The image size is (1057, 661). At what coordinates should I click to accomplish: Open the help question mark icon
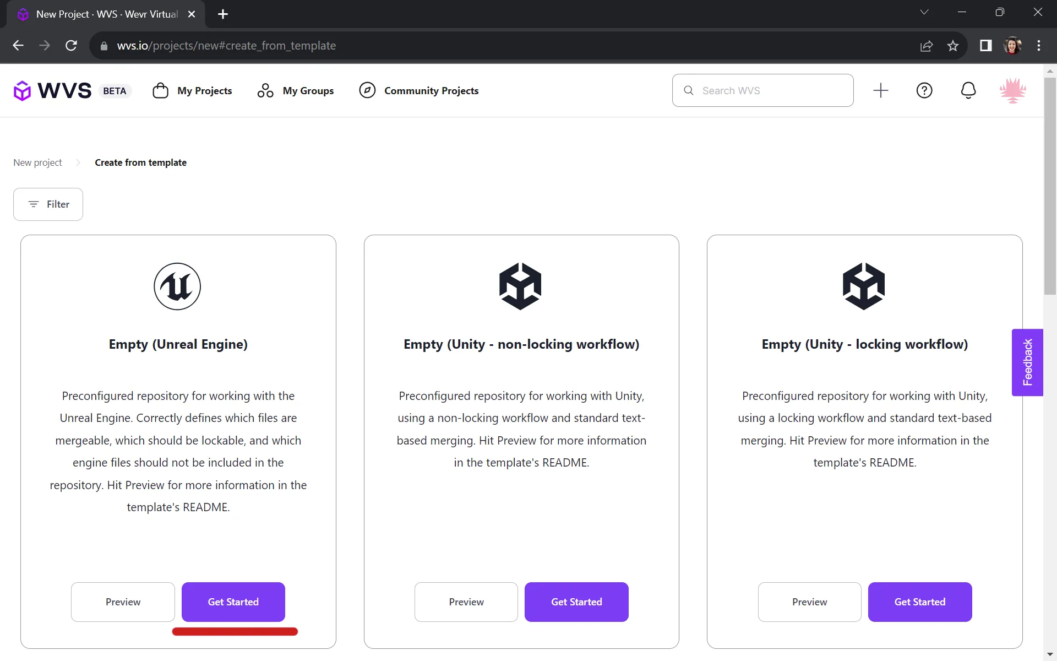[924, 90]
